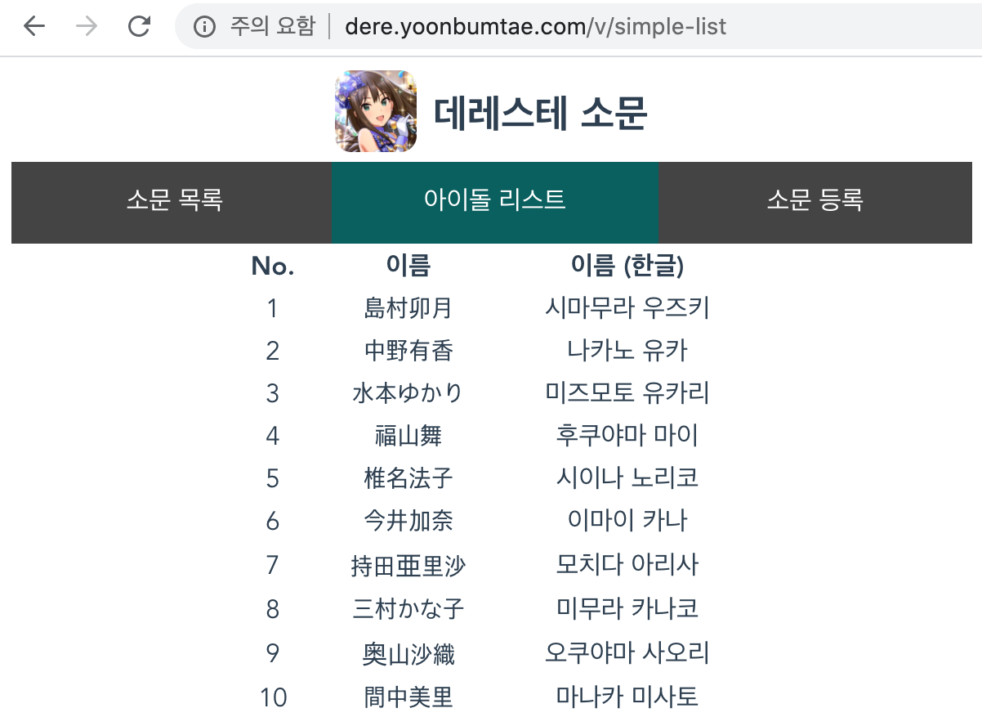
Task: Click the 이름 column header
Action: coord(408,266)
